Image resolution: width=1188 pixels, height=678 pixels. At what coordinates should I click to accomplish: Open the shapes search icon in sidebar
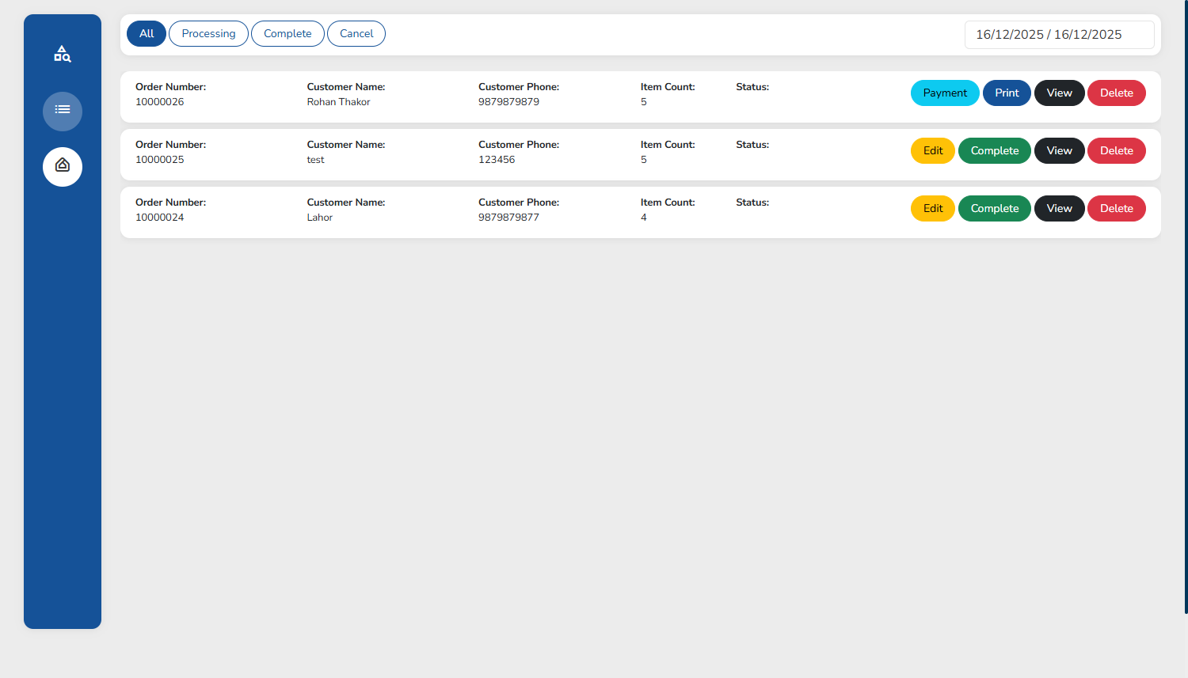(x=62, y=54)
